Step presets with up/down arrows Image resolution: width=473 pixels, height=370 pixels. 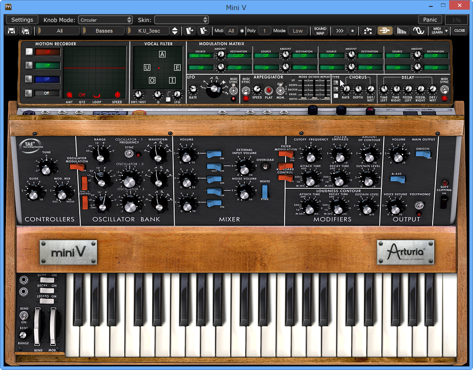[175, 30]
